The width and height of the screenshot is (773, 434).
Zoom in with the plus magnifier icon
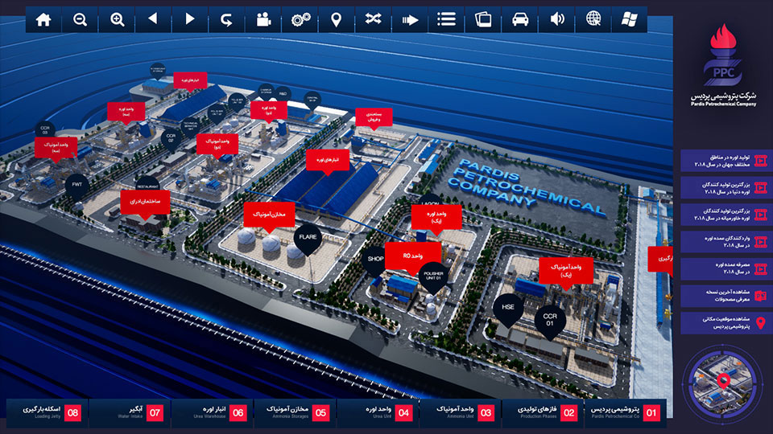click(x=117, y=19)
